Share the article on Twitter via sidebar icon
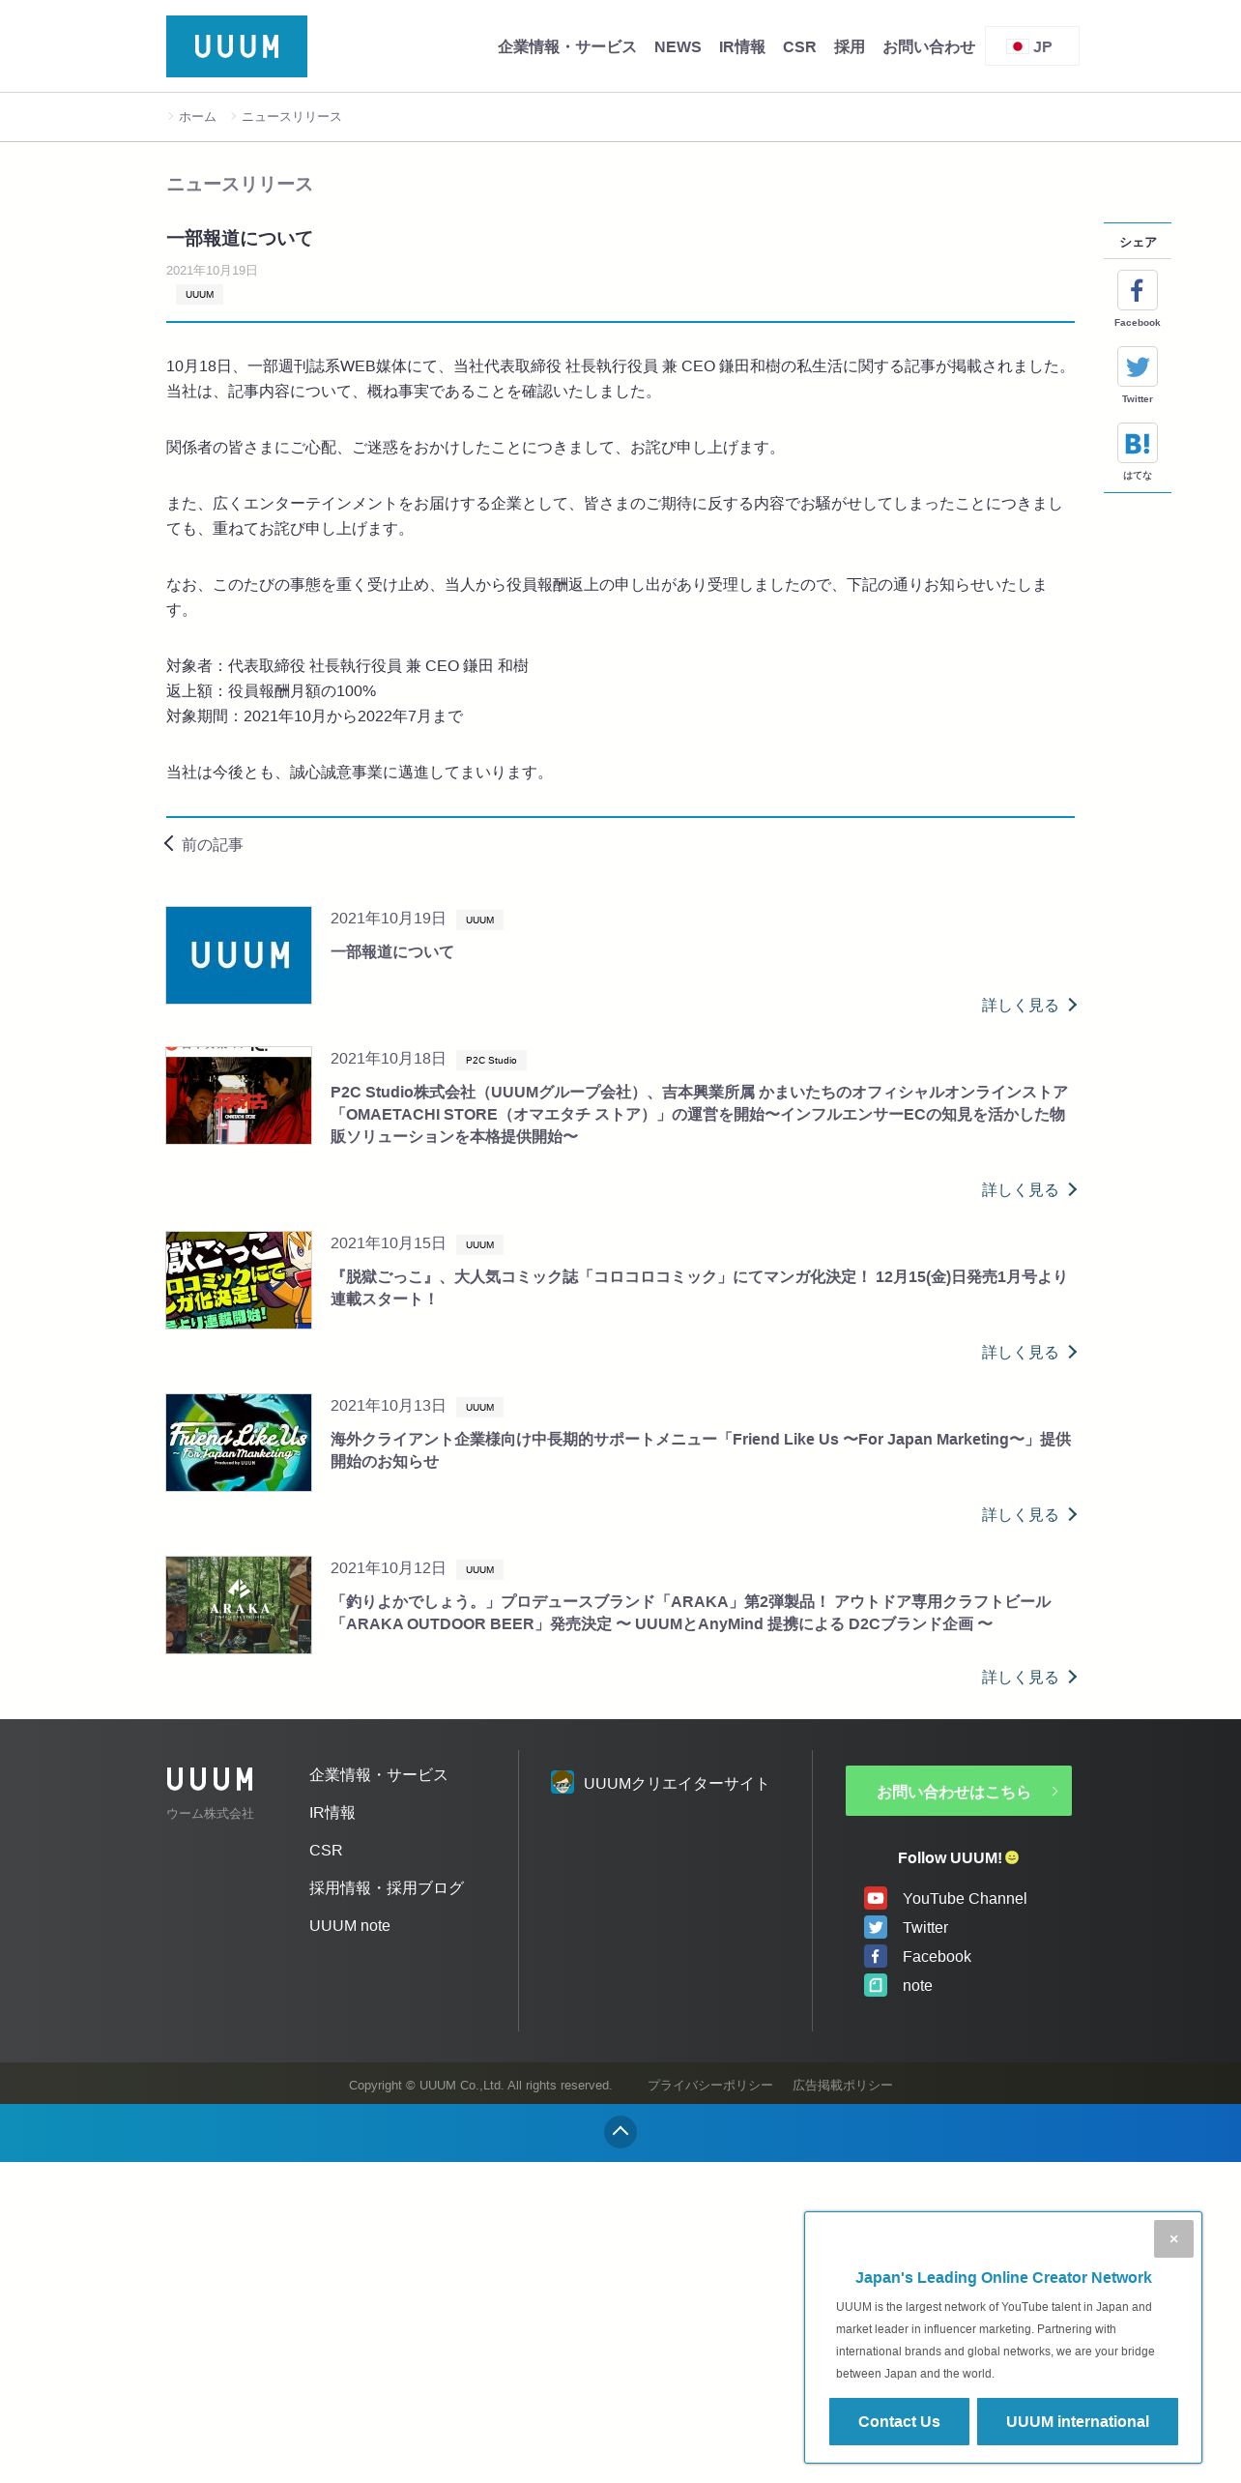The image size is (1241, 2483). [1138, 366]
